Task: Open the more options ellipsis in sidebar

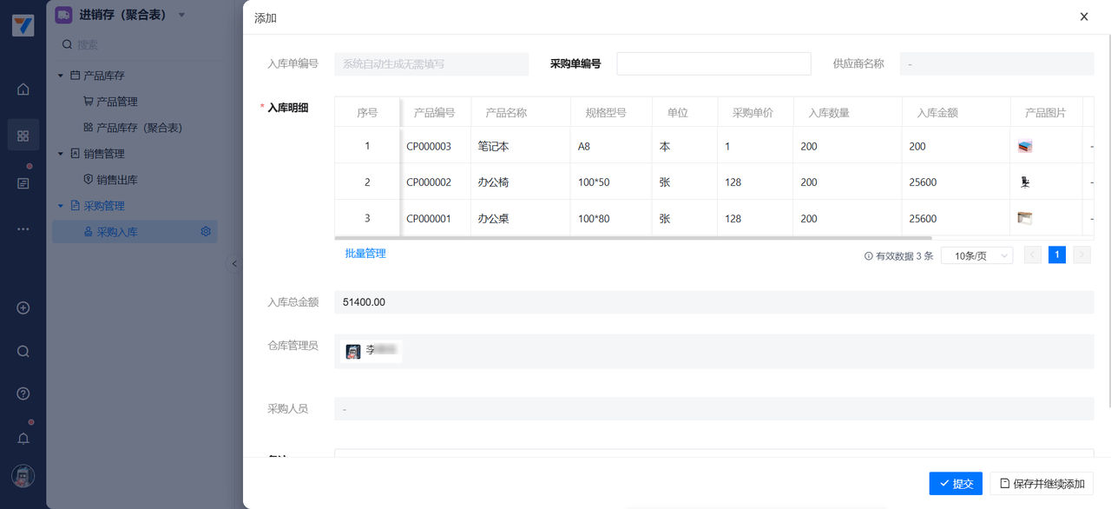Action: (x=23, y=229)
